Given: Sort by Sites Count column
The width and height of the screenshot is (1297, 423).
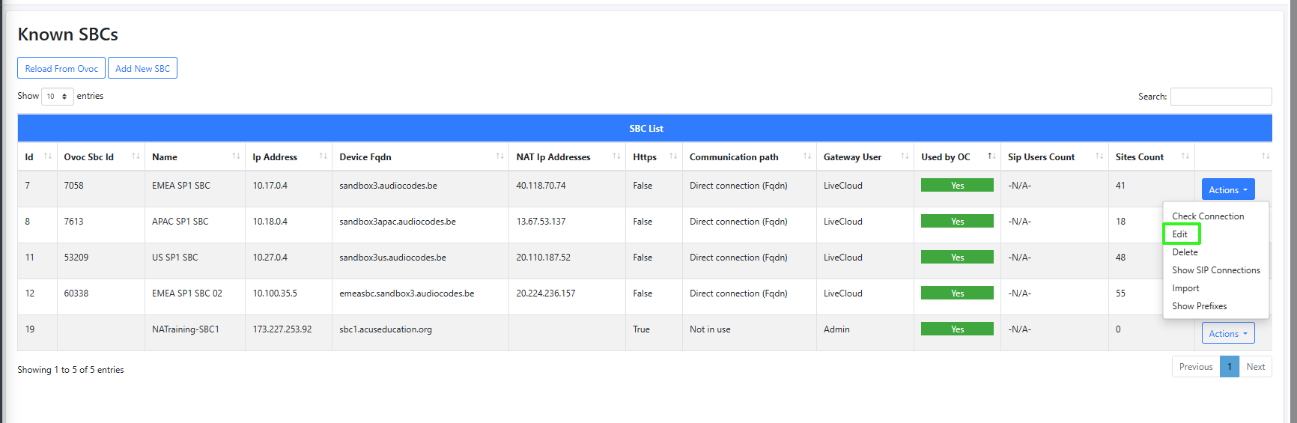Looking at the screenshot, I should [1185, 156].
